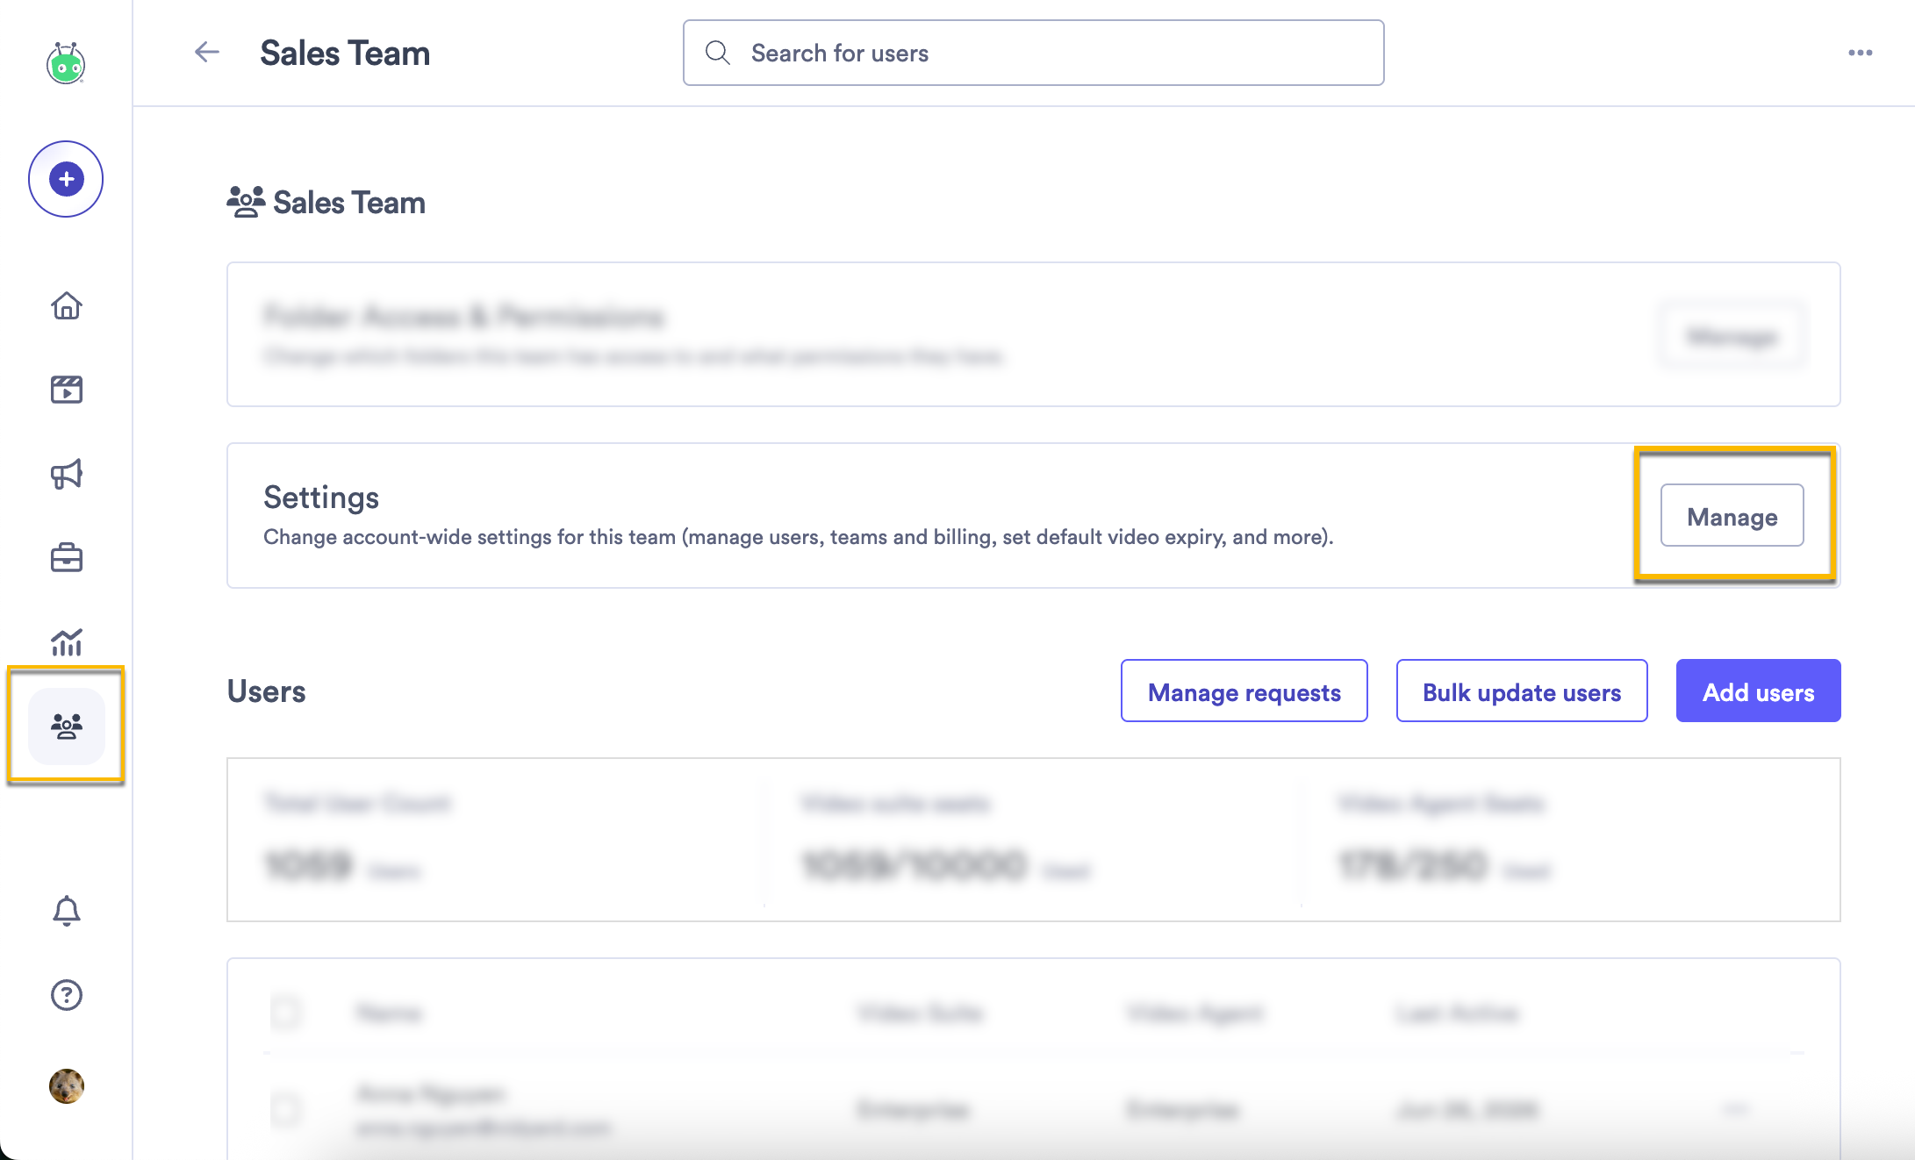
Task: Click Manage in the Settings card
Action: click(1732, 516)
